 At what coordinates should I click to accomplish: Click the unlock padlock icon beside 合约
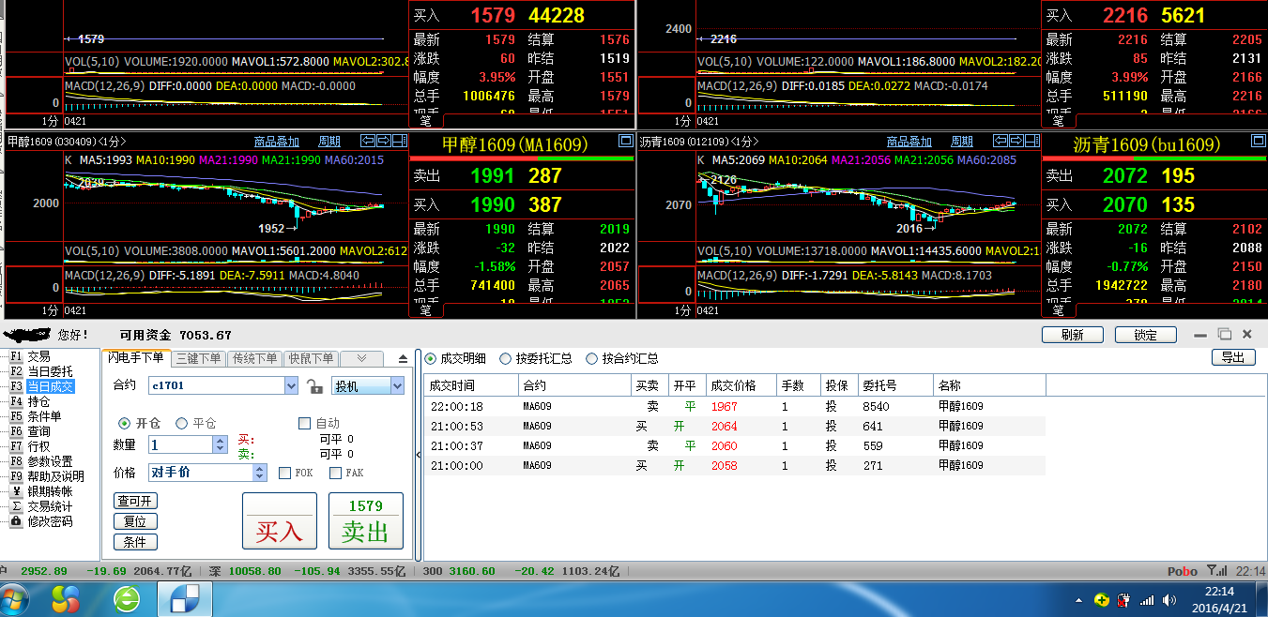314,386
